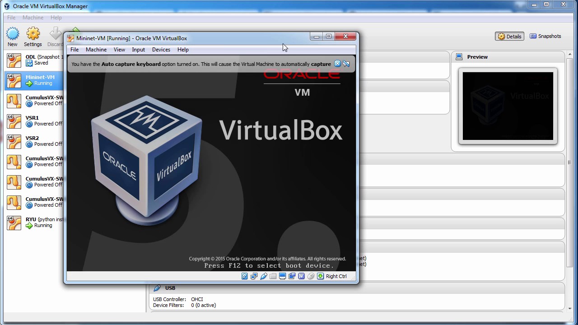The height and width of the screenshot is (325, 578).
Task: Click the network adapters status icon
Action: point(254,276)
